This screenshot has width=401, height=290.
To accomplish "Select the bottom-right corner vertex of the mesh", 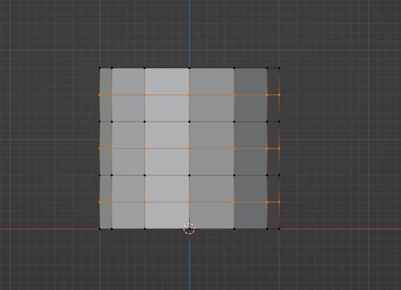I will pyautogui.click(x=279, y=229).
